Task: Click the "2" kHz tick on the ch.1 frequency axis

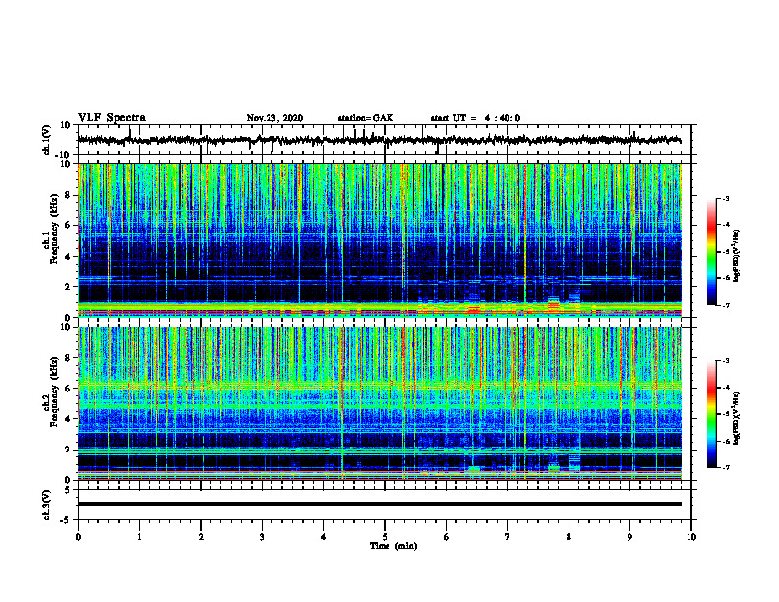Action: (68, 286)
